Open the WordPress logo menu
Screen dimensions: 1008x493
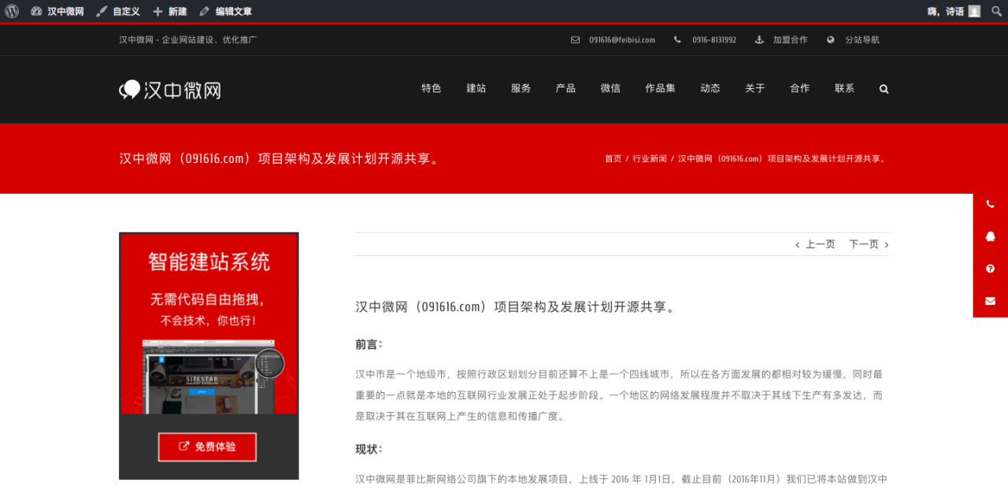(x=12, y=12)
